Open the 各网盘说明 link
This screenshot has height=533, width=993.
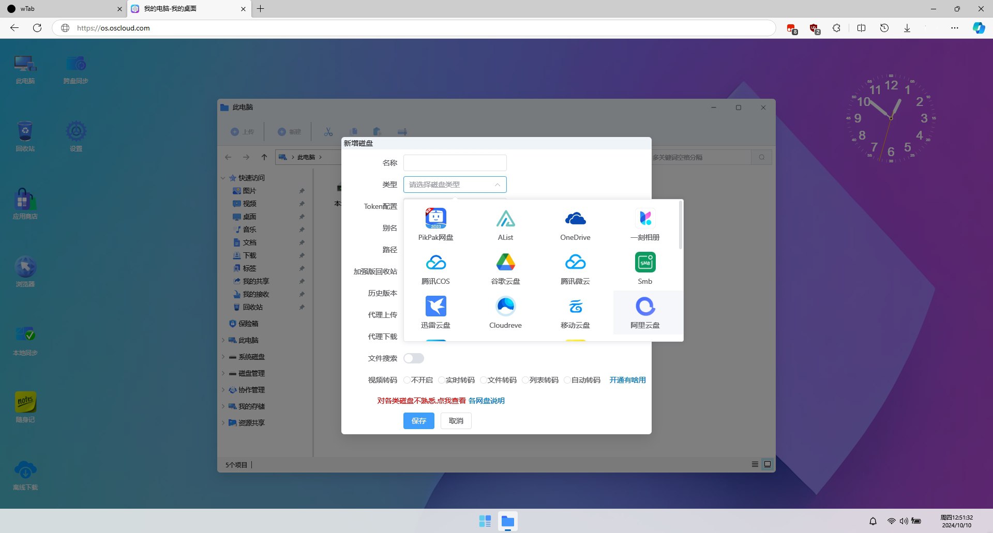click(x=487, y=401)
